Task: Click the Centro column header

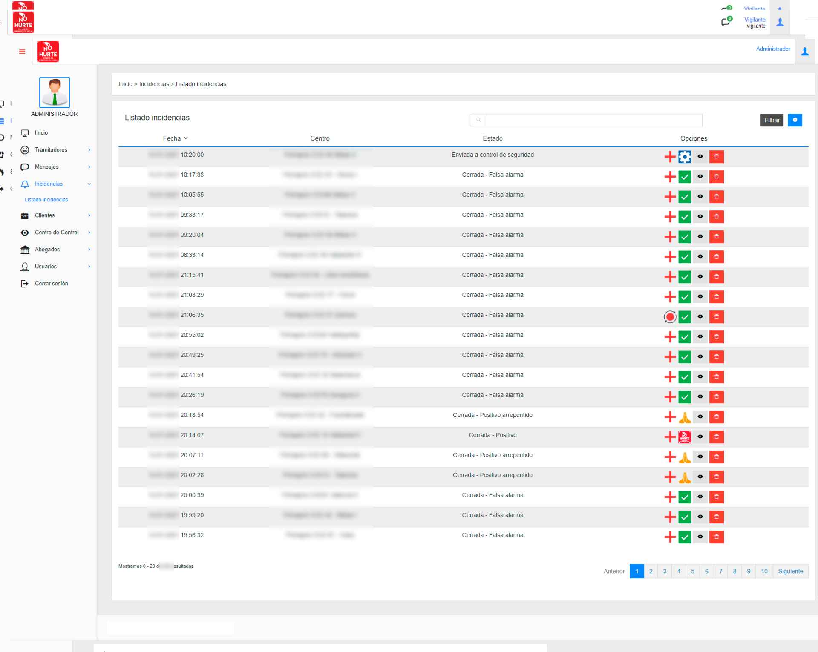Action: click(x=320, y=138)
